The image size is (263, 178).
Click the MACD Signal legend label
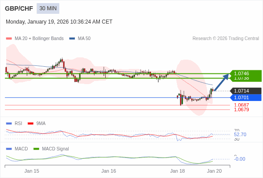(x=56, y=149)
